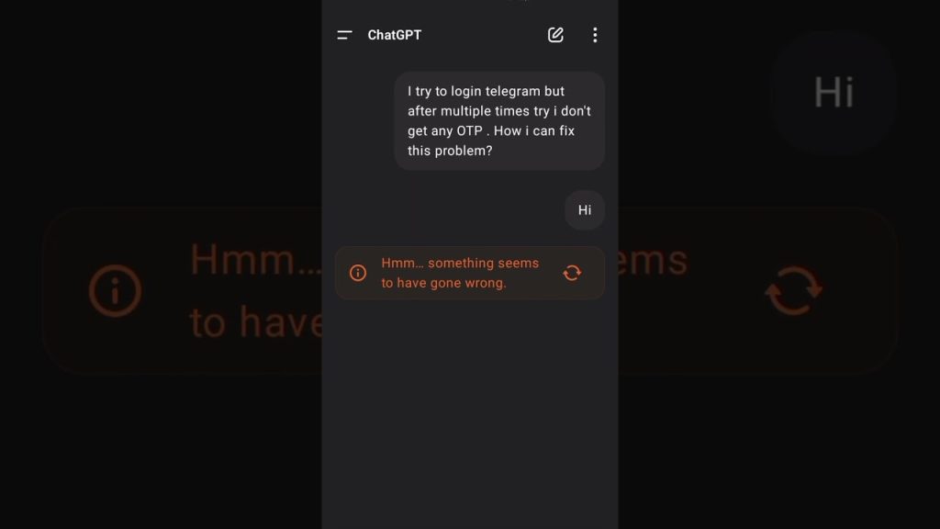Image resolution: width=940 pixels, height=529 pixels.
Task: Tap the word "telegram" in the message
Action: 512,91
